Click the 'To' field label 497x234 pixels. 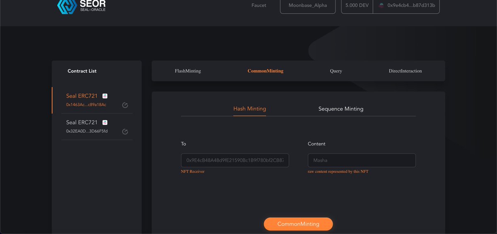pyautogui.click(x=183, y=144)
